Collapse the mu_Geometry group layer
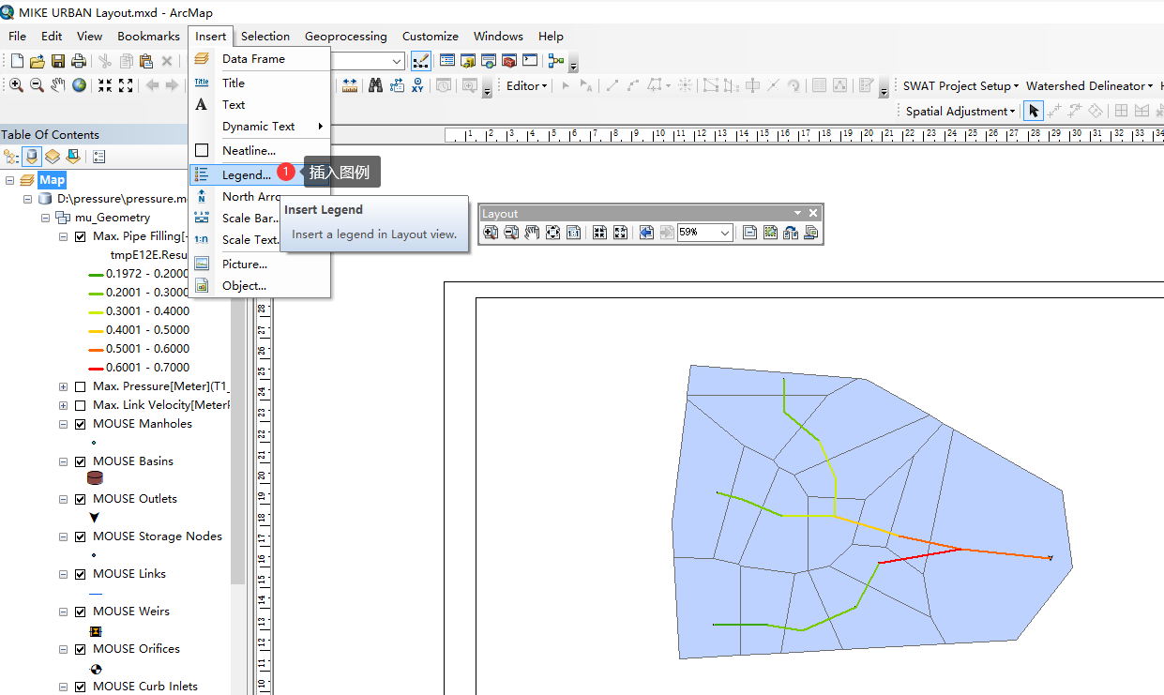 (x=45, y=218)
